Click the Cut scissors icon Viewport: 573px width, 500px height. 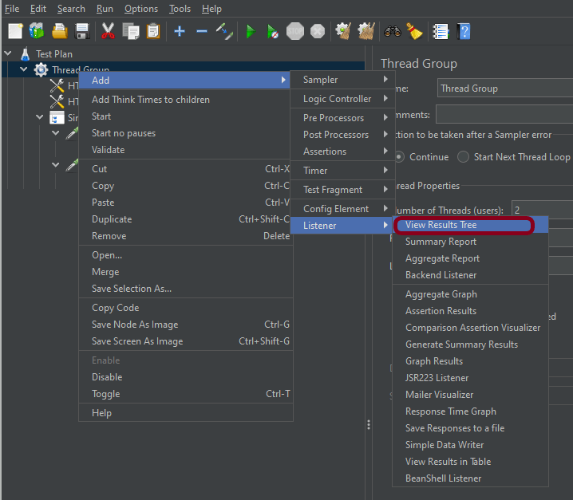pos(108,32)
